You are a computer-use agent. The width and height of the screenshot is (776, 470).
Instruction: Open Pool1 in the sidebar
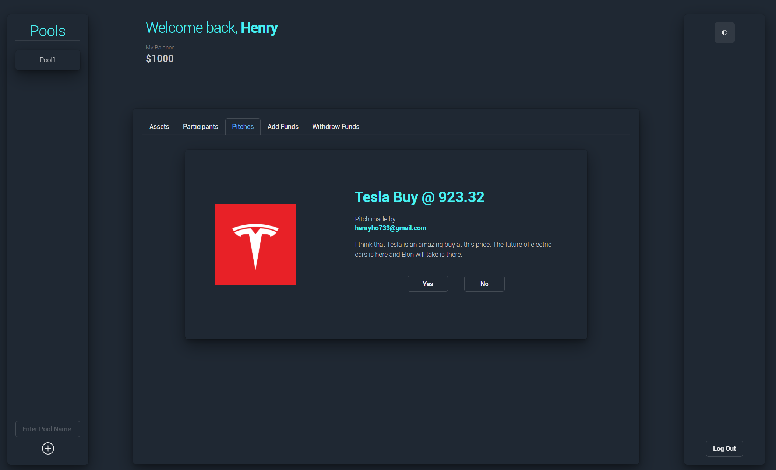coord(47,60)
